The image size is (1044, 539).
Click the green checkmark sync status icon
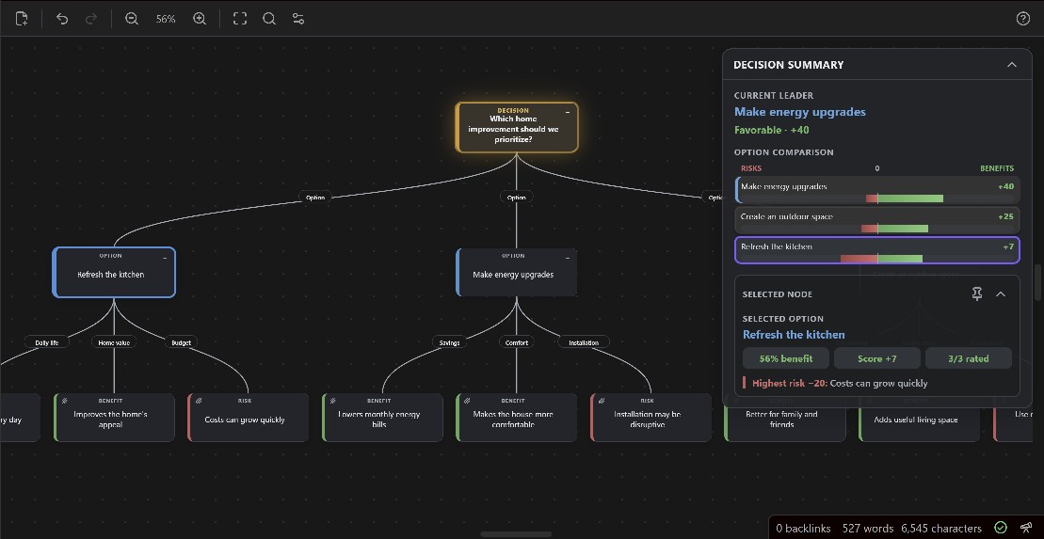click(1000, 528)
